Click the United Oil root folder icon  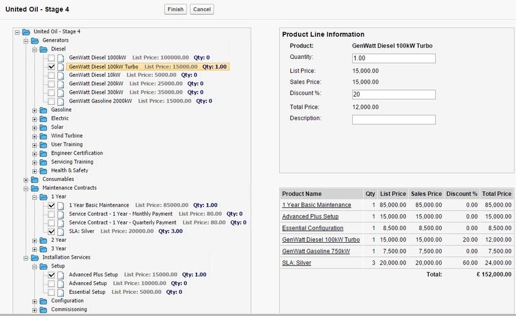point(26,32)
